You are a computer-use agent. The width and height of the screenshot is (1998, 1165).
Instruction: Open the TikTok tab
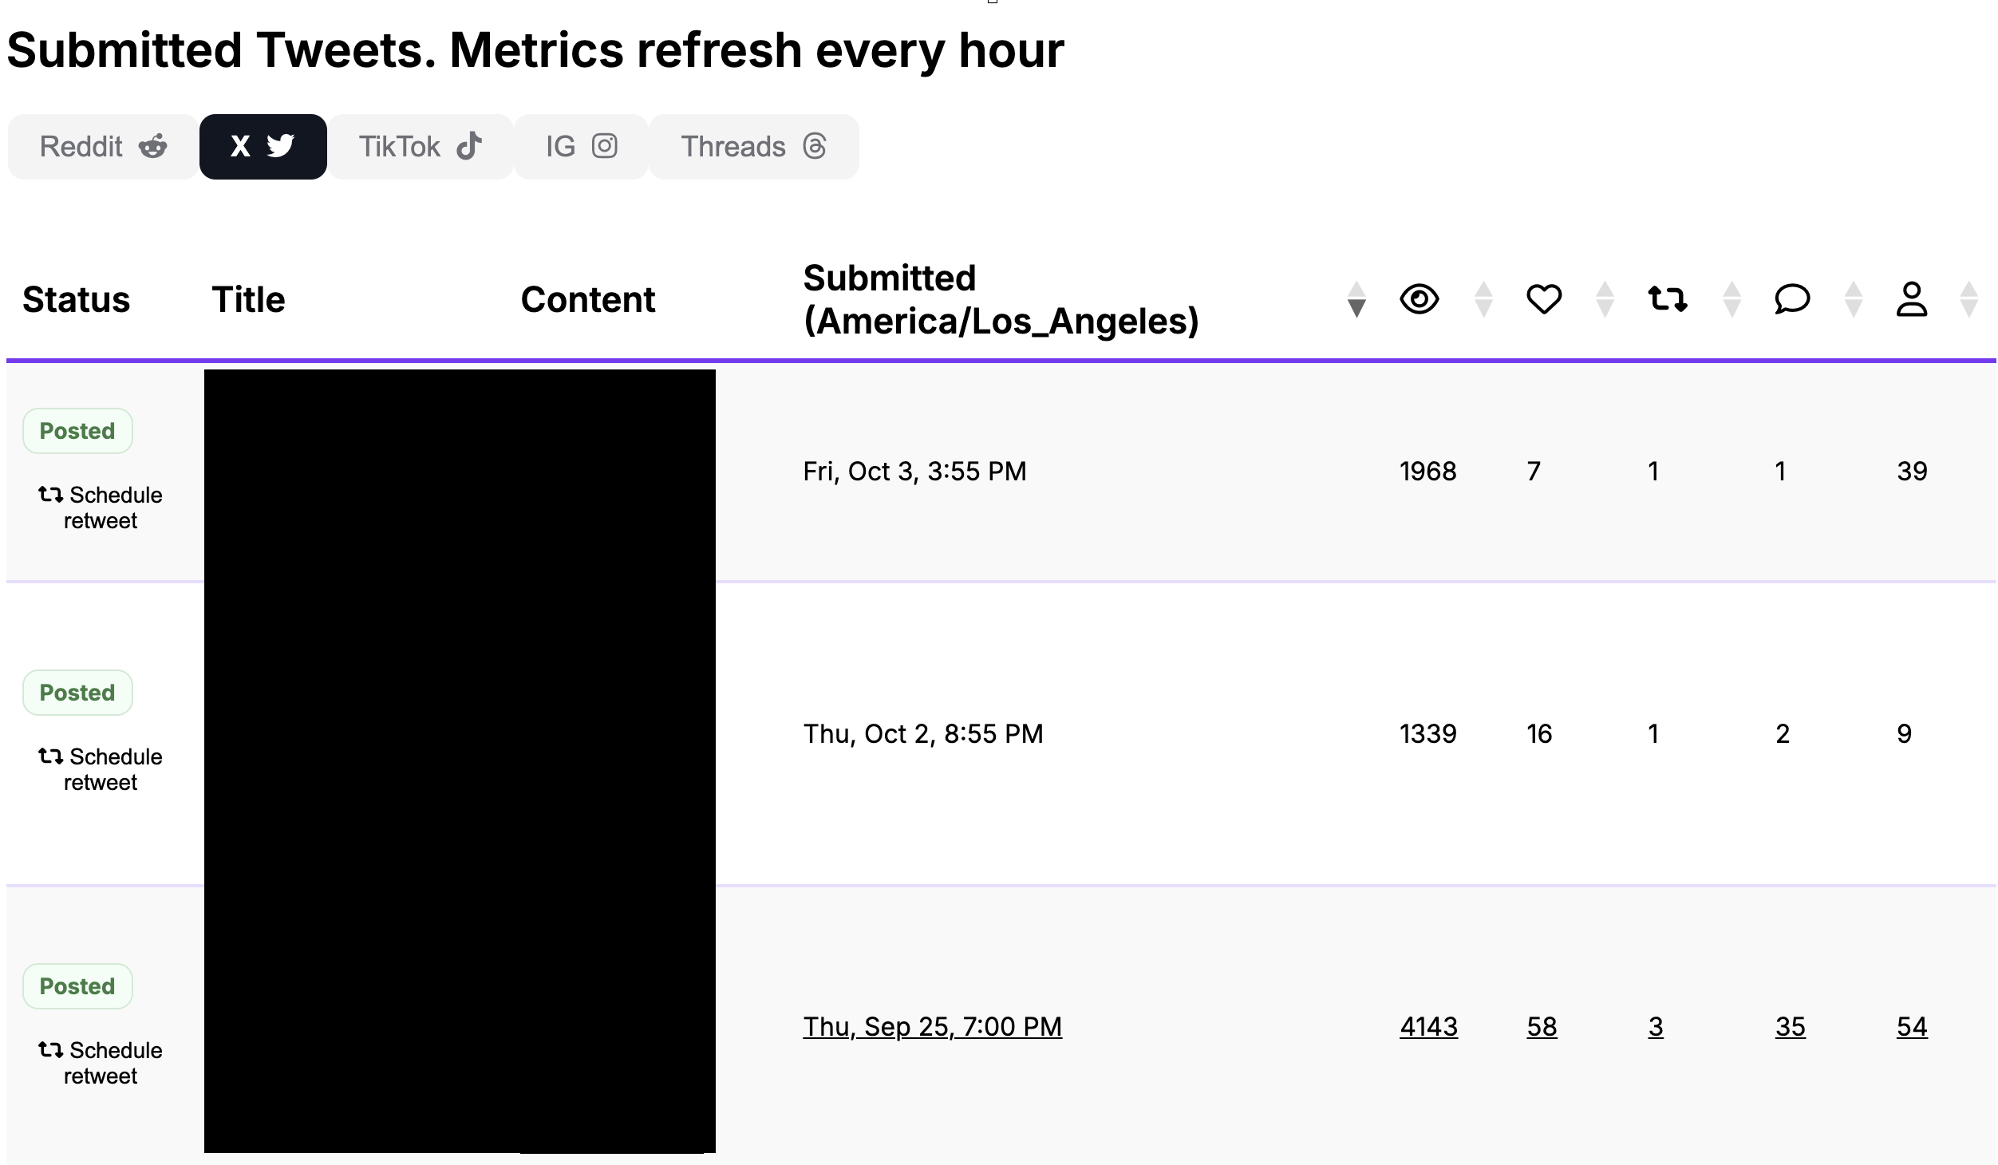click(421, 147)
